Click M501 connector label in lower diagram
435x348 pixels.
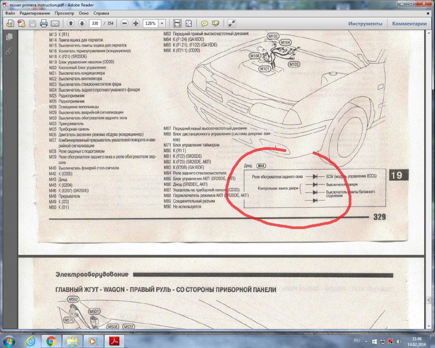click(x=94, y=311)
